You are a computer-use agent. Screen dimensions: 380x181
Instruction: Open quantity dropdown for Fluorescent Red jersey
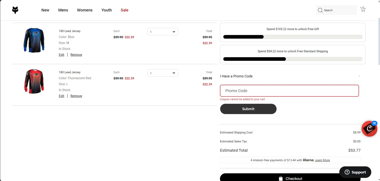coord(163,73)
